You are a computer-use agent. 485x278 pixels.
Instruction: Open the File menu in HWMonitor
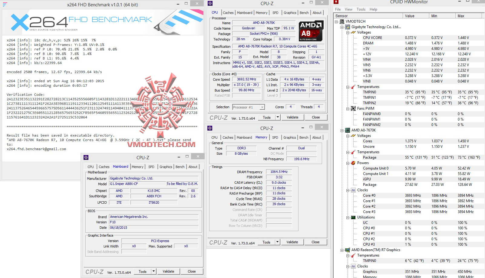point(338,9)
